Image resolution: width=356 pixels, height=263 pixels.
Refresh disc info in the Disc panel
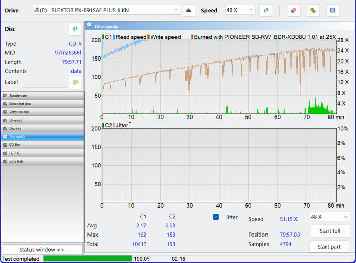pos(75,29)
